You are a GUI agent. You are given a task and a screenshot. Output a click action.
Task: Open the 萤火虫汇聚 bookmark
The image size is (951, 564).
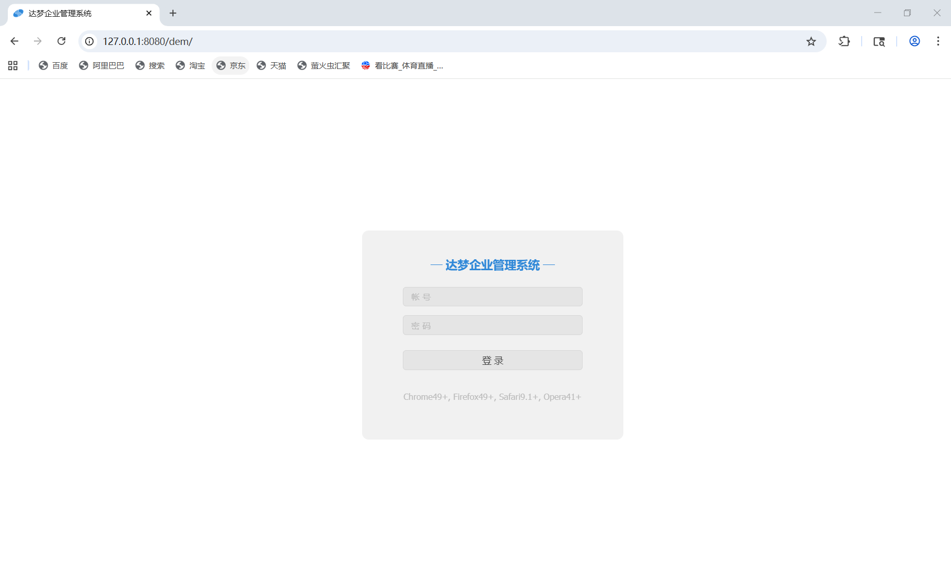coord(324,65)
